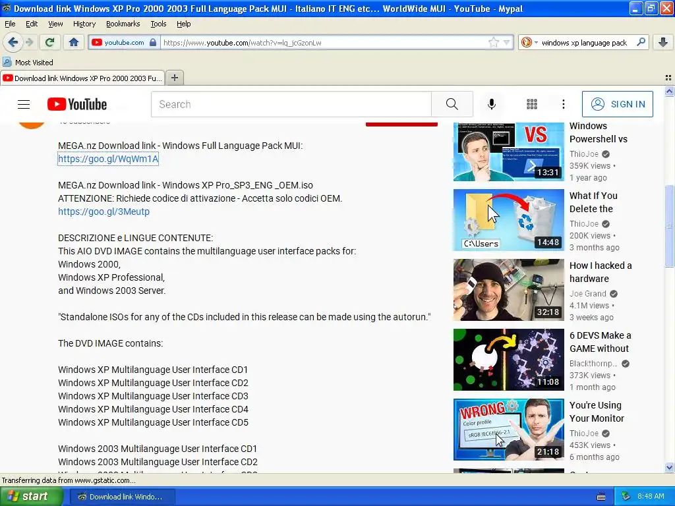675x506 pixels.
Task: Open the Tools menu
Action: click(x=158, y=24)
